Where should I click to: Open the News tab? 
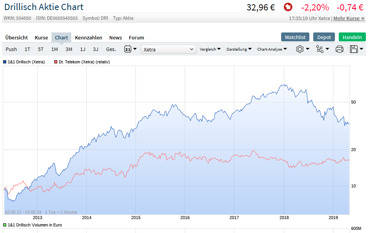(115, 37)
